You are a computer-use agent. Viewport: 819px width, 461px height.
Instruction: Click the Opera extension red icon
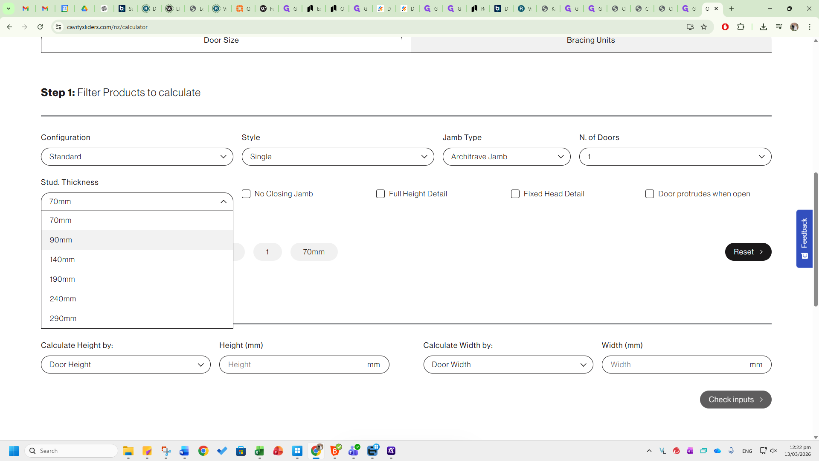tap(725, 27)
